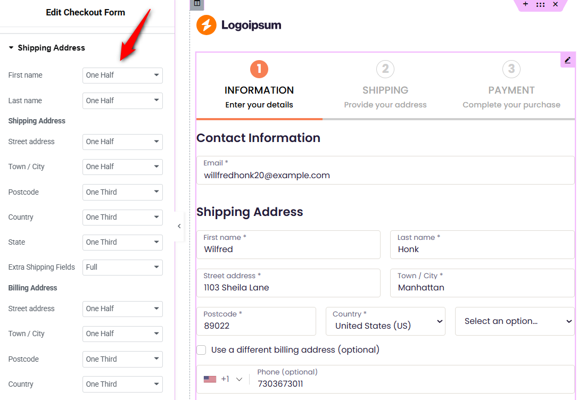Click the delete section X icon
Viewport: 586px width, 400px height.
555,4
